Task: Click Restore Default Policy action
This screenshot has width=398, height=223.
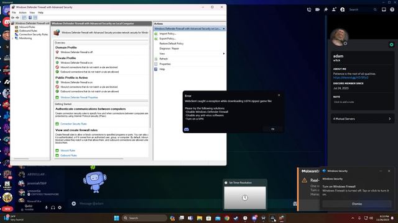Action: click(x=172, y=43)
